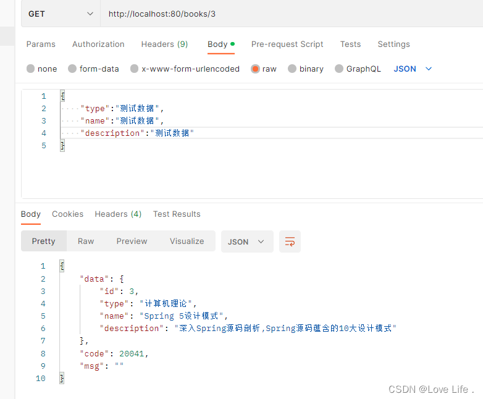
Task: Expand the blue JSON body format dropdown
Action: [x=413, y=69]
